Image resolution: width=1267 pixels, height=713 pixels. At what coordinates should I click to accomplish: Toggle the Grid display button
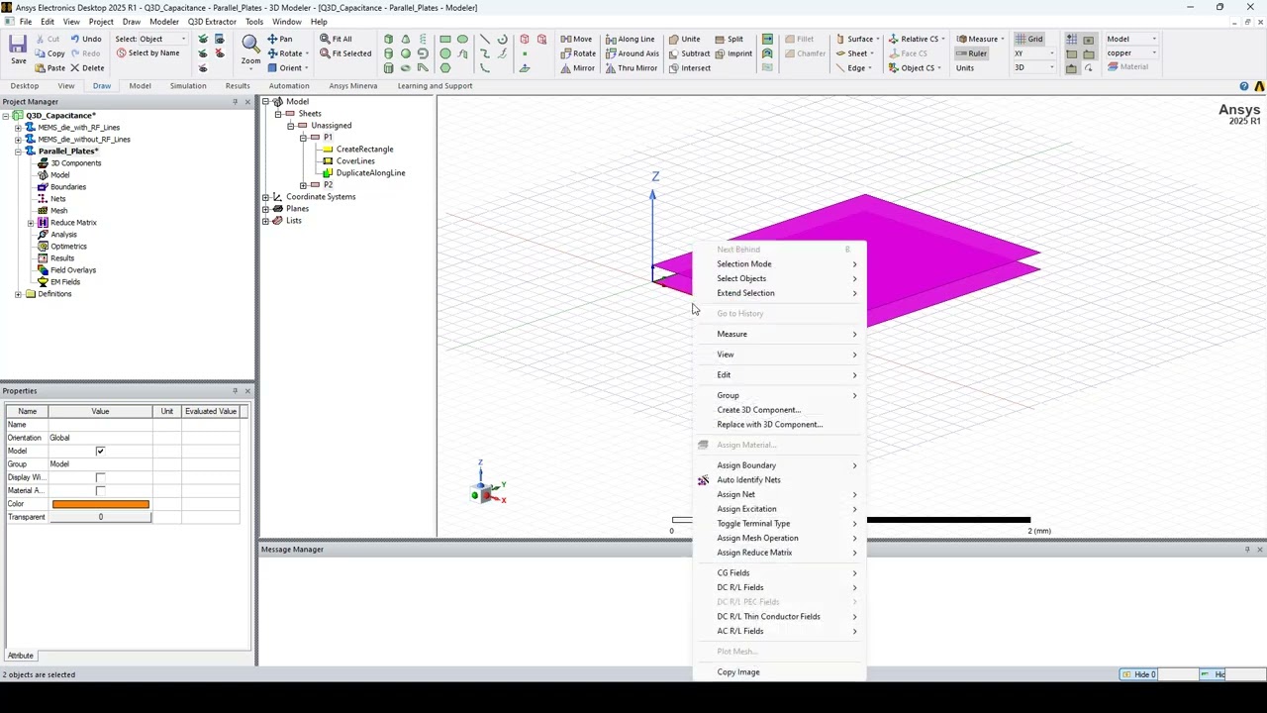pyautogui.click(x=1029, y=39)
